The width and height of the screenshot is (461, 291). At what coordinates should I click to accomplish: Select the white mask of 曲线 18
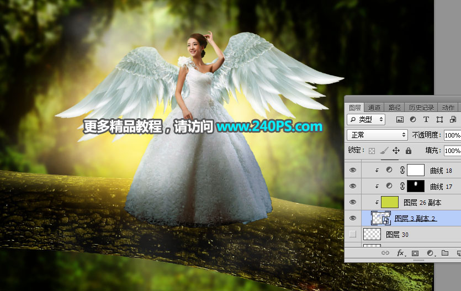(416, 170)
